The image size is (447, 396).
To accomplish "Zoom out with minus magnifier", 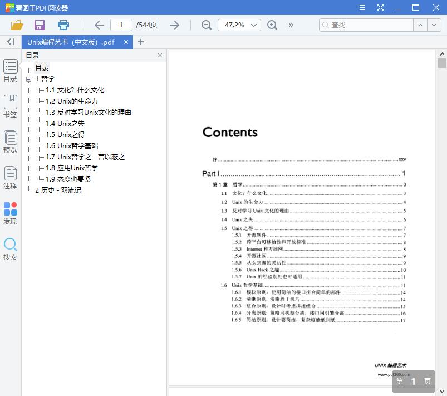I will point(206,25).
